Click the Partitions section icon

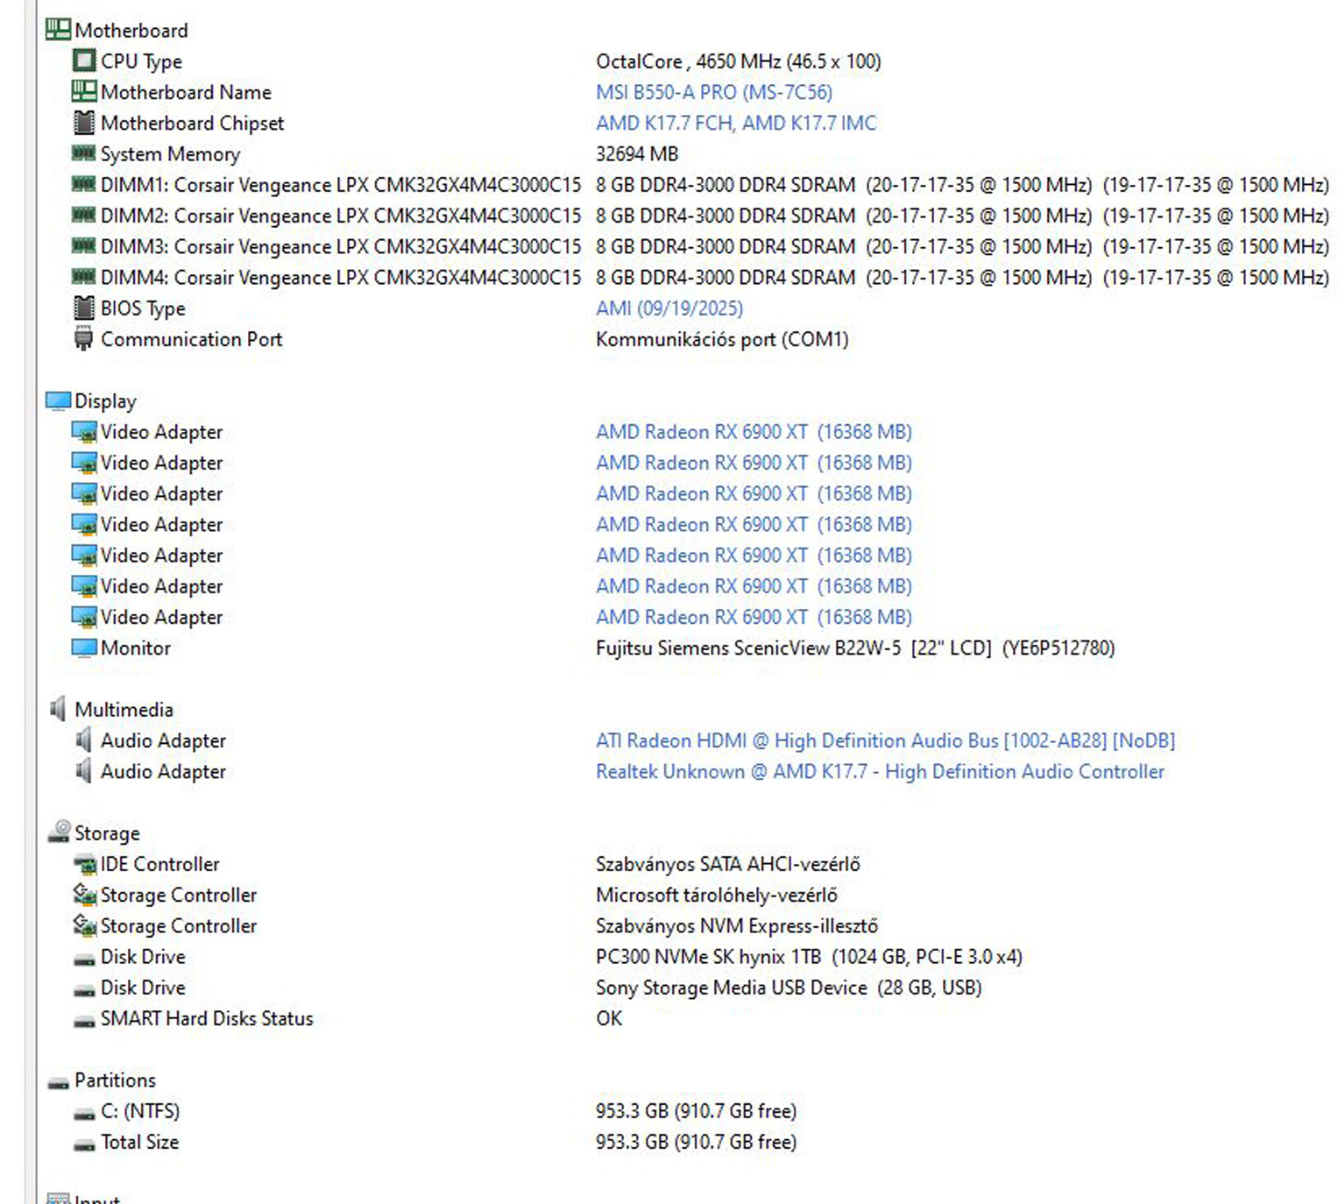point(58,1082)
